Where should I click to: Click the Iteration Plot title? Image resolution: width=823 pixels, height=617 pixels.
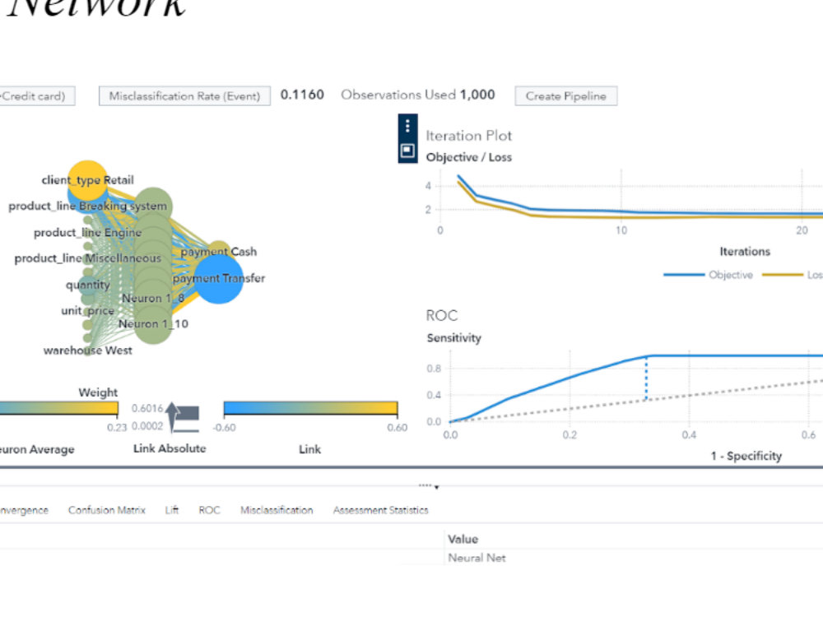tap(469, 136)
